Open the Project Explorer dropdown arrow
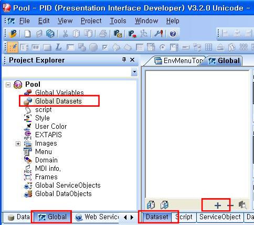 [x=134, y=71]
